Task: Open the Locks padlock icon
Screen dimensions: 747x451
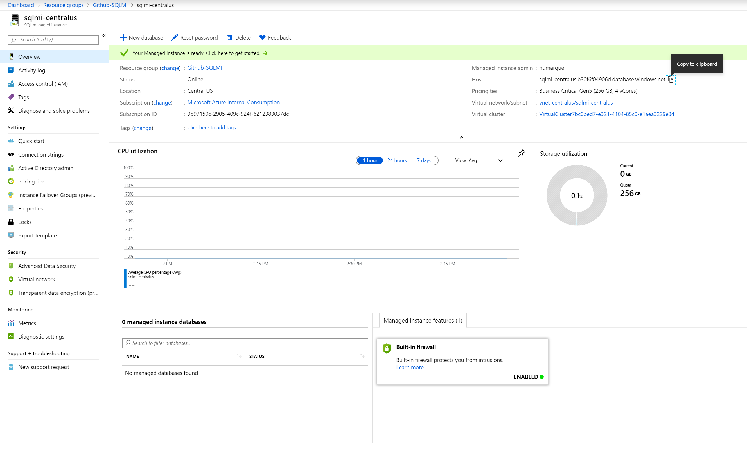Action: (11, 222)
